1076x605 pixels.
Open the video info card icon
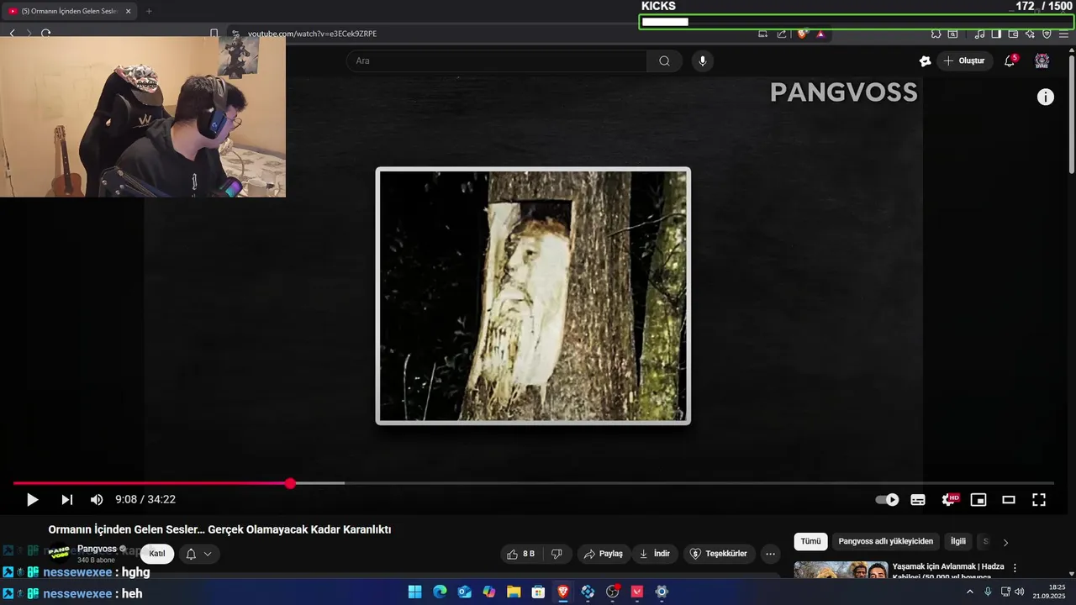[1046, 97]
